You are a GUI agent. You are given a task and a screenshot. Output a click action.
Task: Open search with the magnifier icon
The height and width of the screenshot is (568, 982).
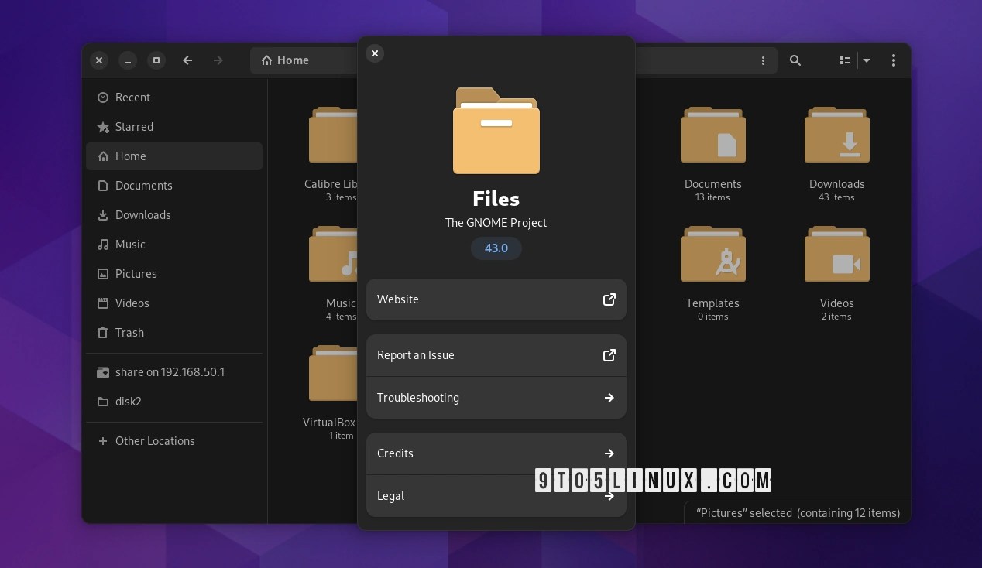795,60
